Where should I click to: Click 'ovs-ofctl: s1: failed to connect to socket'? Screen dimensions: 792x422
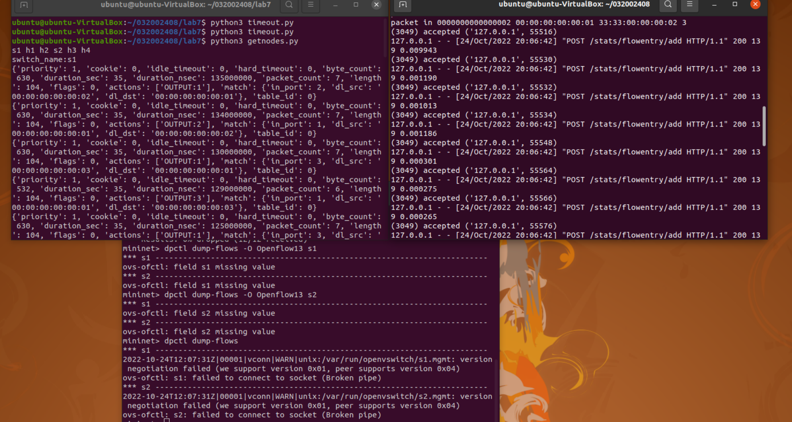point(252,378)
